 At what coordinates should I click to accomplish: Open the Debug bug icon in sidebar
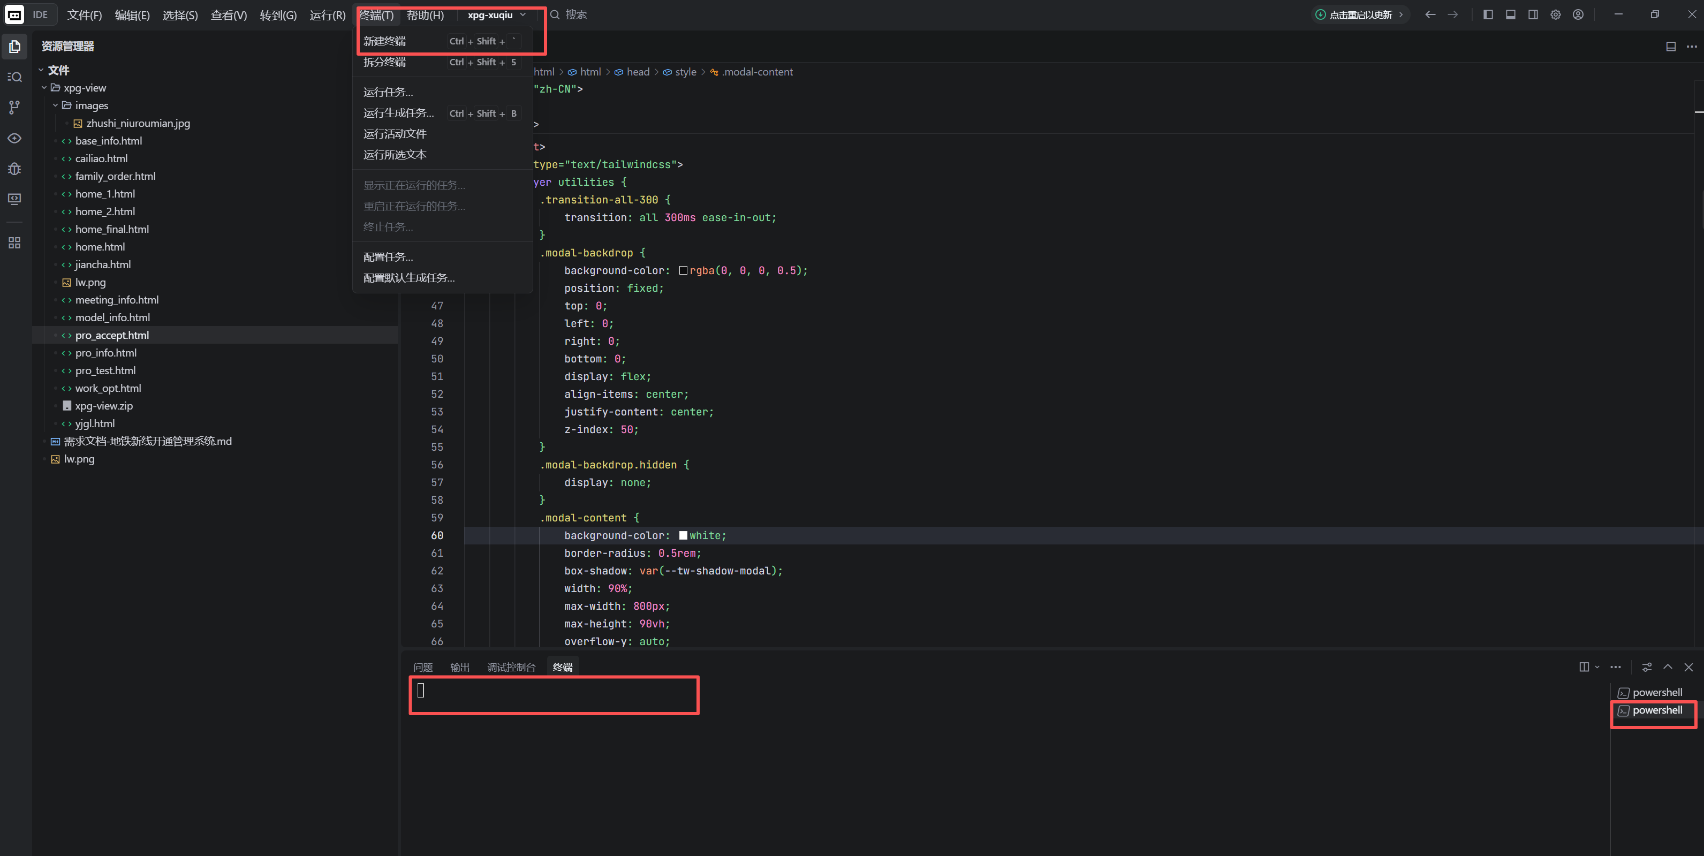click(x=14, y=169)
